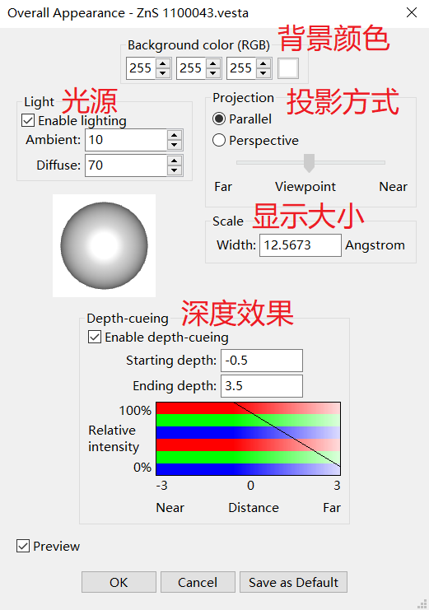Click the Scale Width input field
Viewport: 429px width, 610px height.
tap(301, 245)
